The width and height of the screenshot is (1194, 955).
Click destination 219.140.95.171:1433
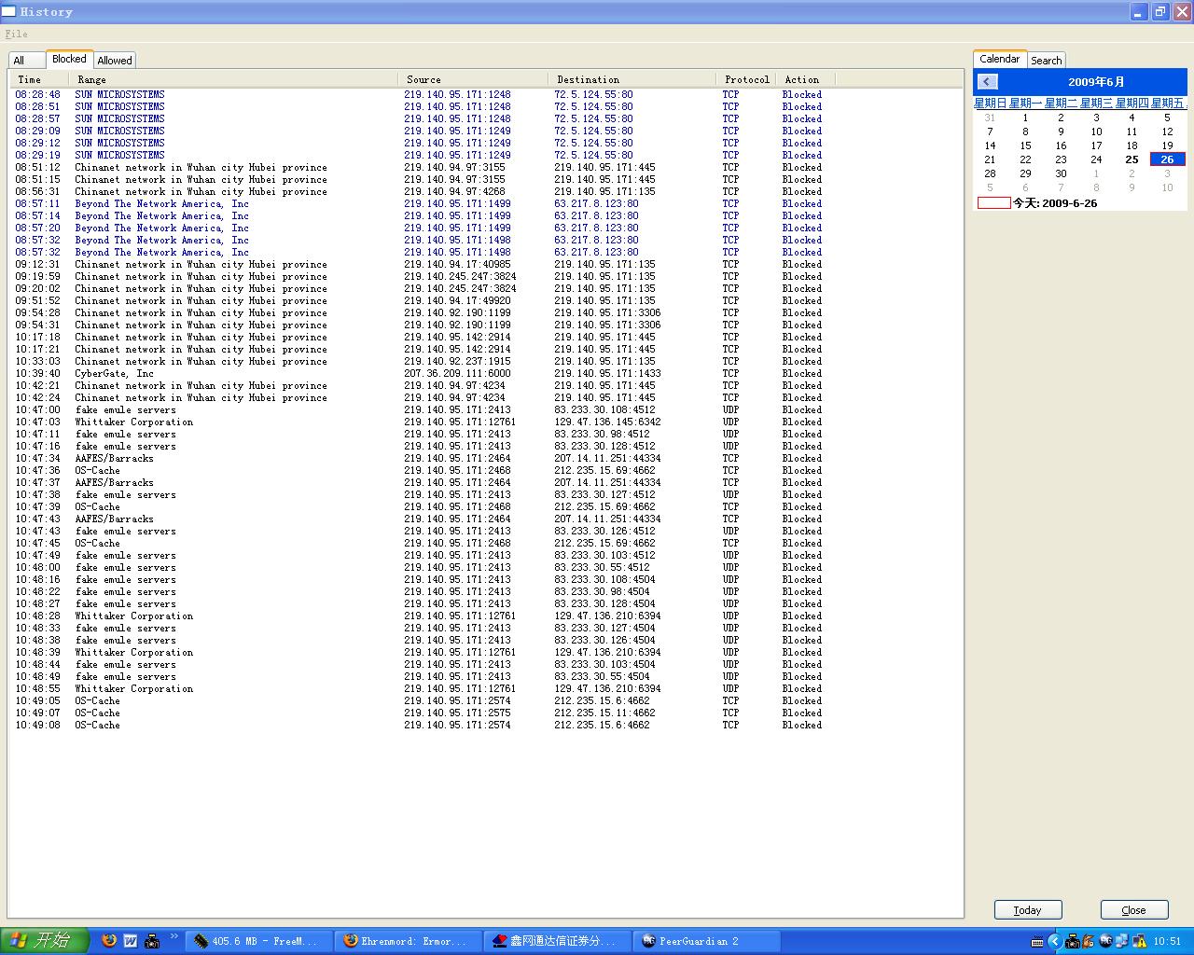tap(607, 373)
